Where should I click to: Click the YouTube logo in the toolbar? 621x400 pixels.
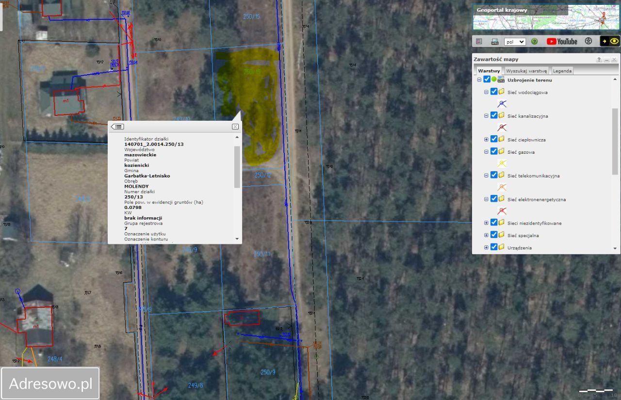562,42
